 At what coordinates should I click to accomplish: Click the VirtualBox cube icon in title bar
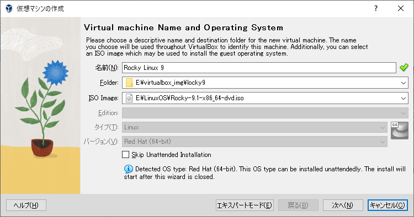click(x=9, y=8)
